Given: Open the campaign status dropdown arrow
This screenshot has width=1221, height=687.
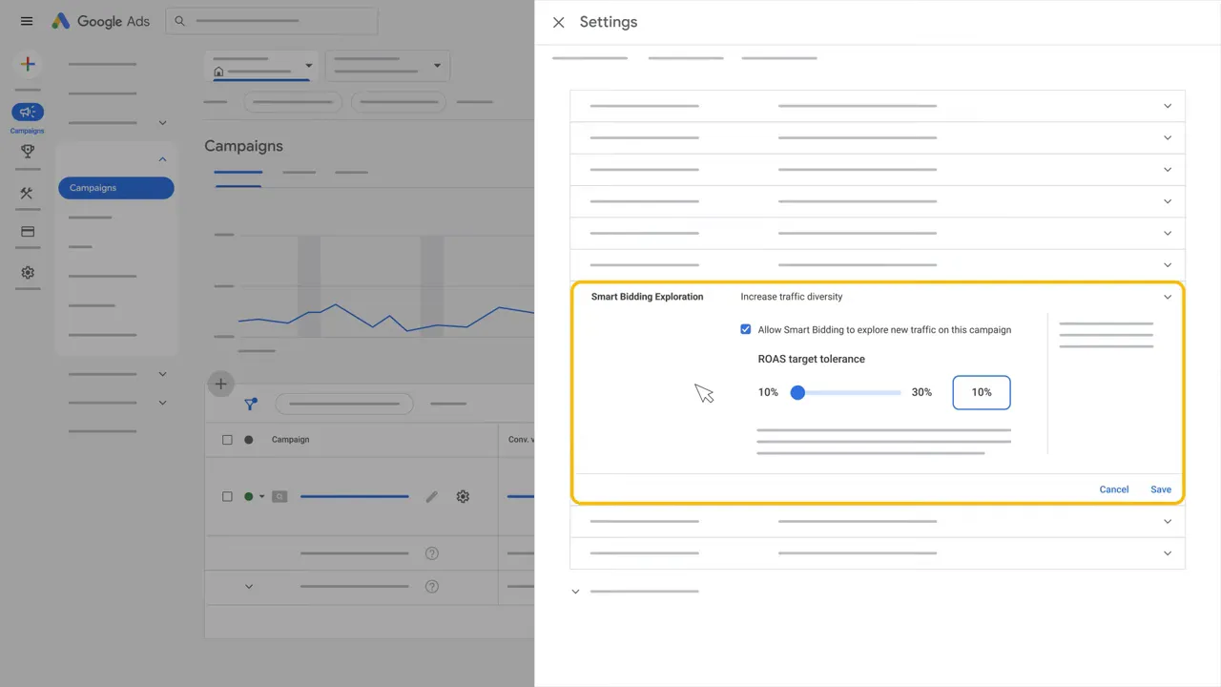Looking at the screenshot, I should [262, 496].
